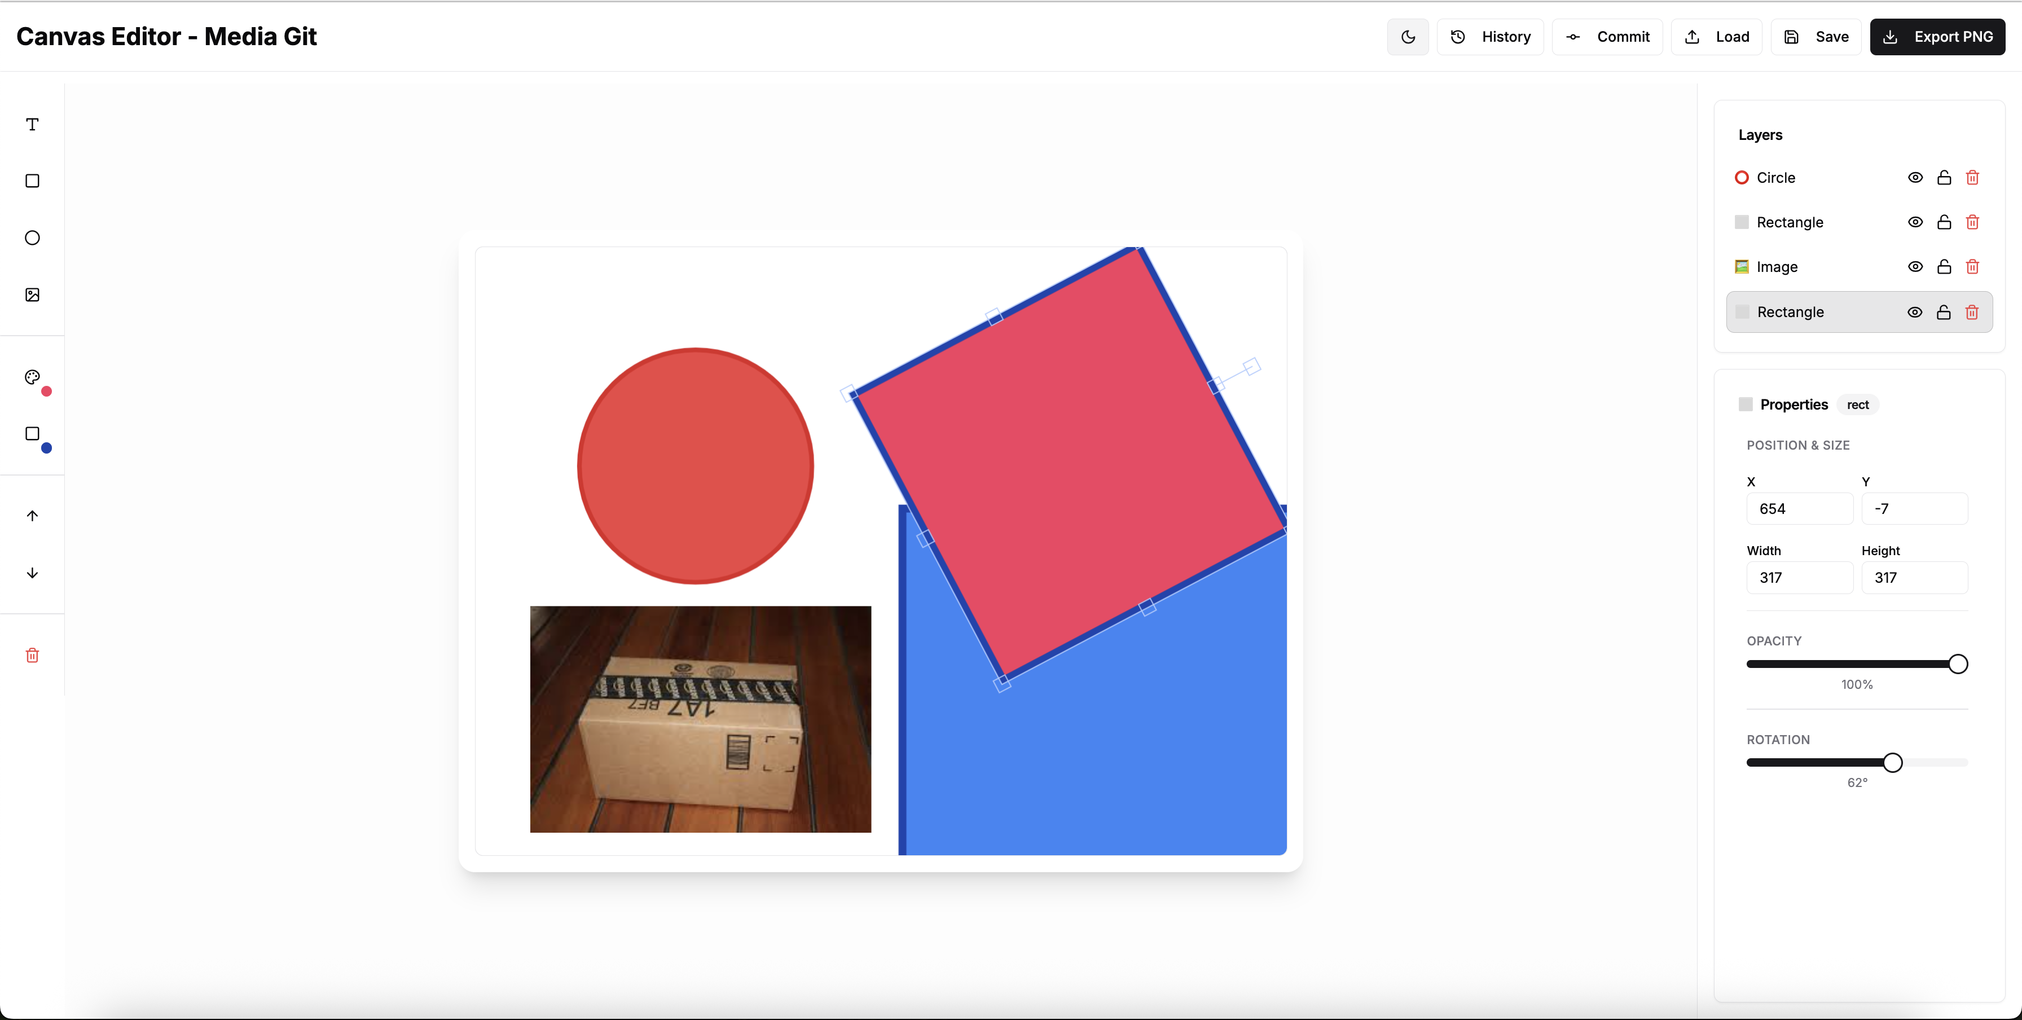This screenshot has width=2022, height=1020.
Task: Click the Commit button
Action: click(x=1607, y=37)
